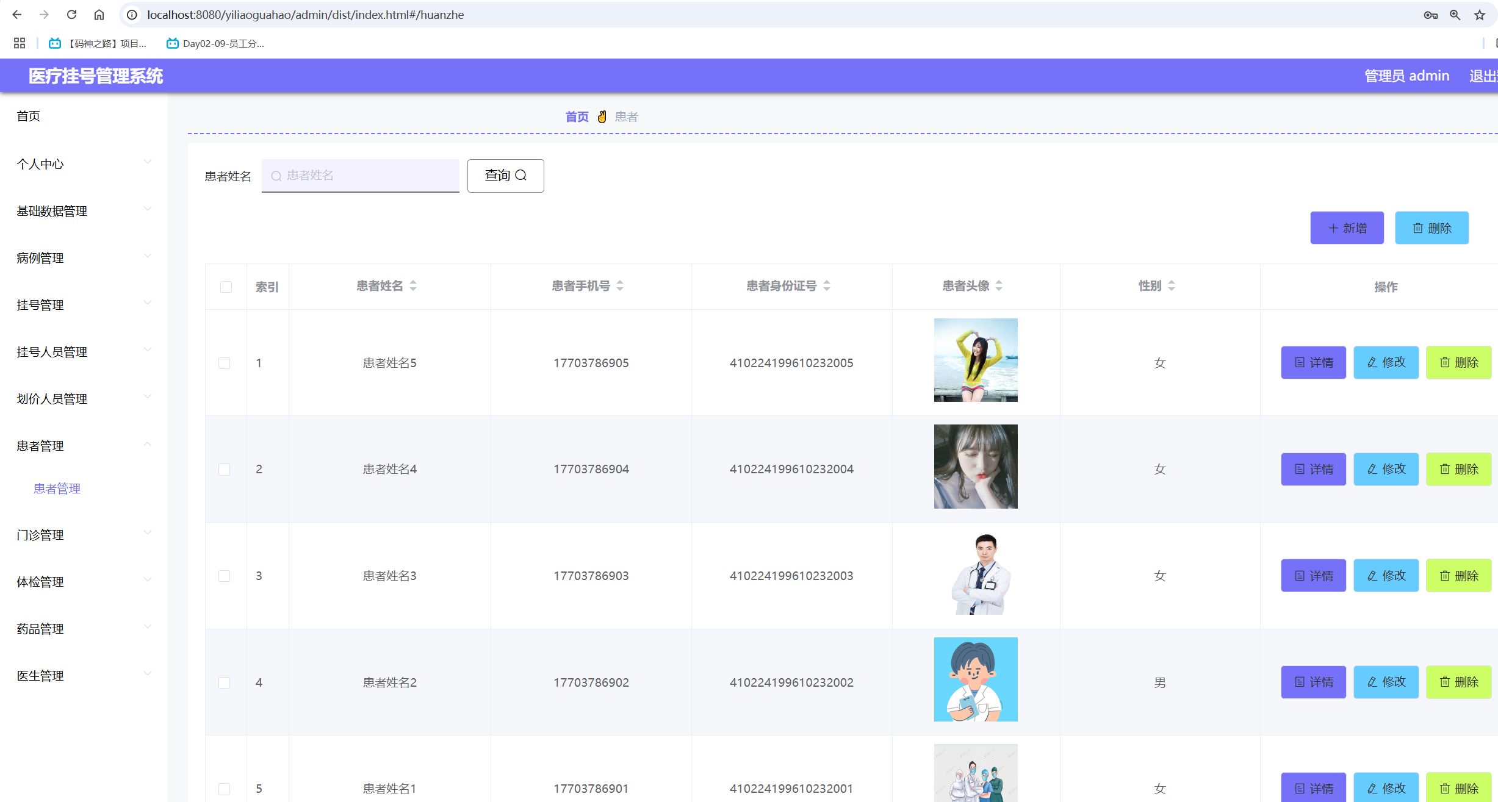The width and height of the screenshot is (1498, 802).
Task: Click 修改 for 患者姓名2
Action: coord(1386,682)
